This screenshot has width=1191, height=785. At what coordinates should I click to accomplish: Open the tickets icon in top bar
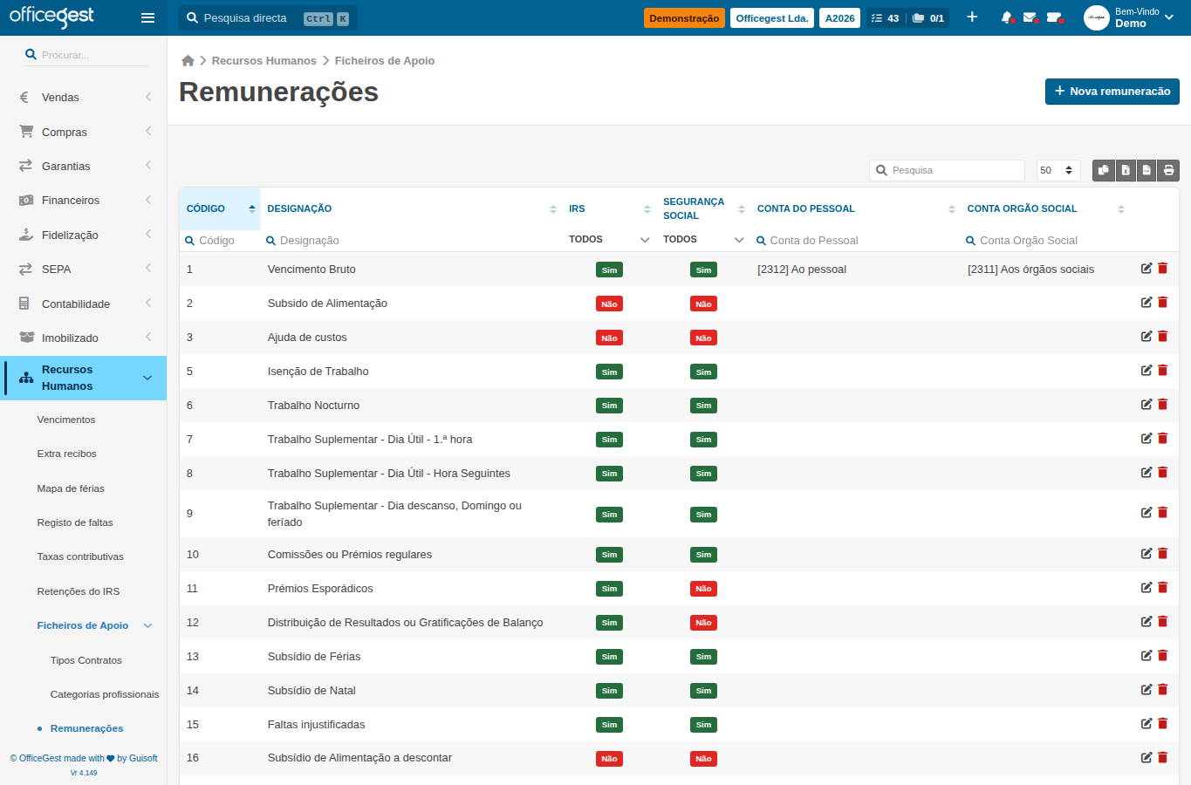coord(1054,17)
